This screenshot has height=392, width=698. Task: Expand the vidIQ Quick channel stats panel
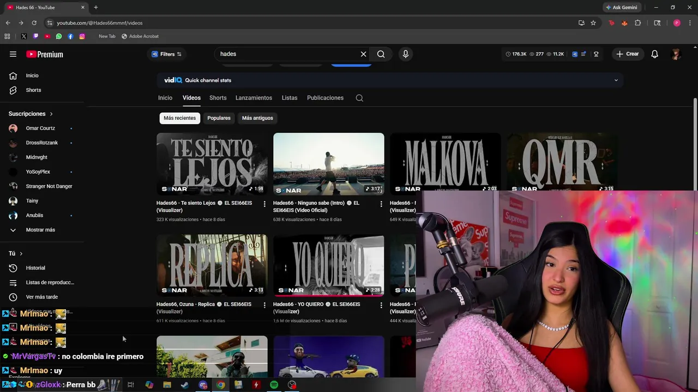(x=616, y=80)
